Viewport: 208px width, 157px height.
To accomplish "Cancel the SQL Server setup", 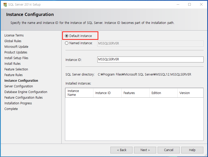I will pos(169,150).
